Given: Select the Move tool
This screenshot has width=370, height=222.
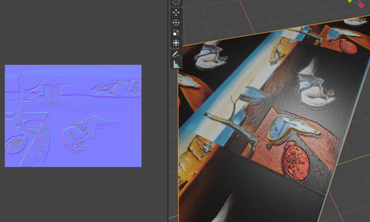Looking at the screenshot, I should coord(176,12).
